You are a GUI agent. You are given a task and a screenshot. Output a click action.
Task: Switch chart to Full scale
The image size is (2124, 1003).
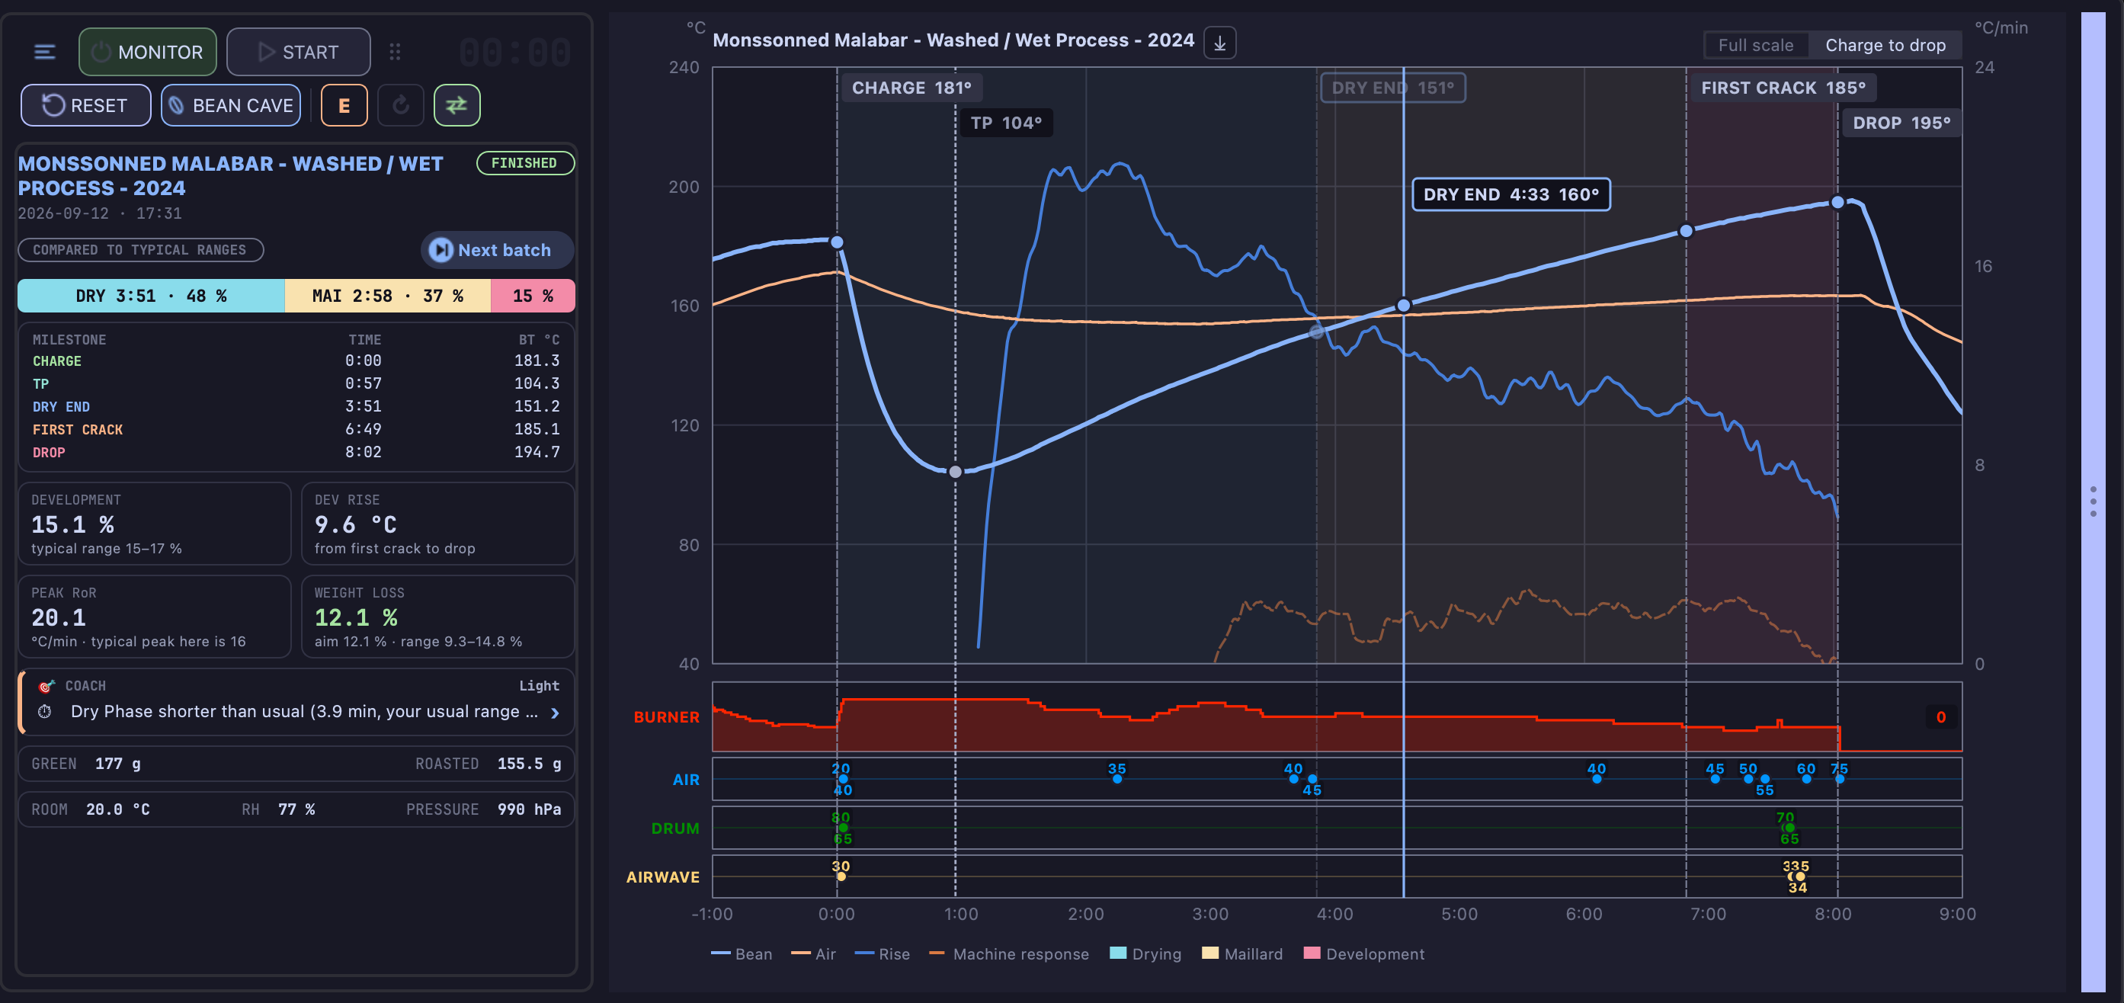tap(1755, 46)
